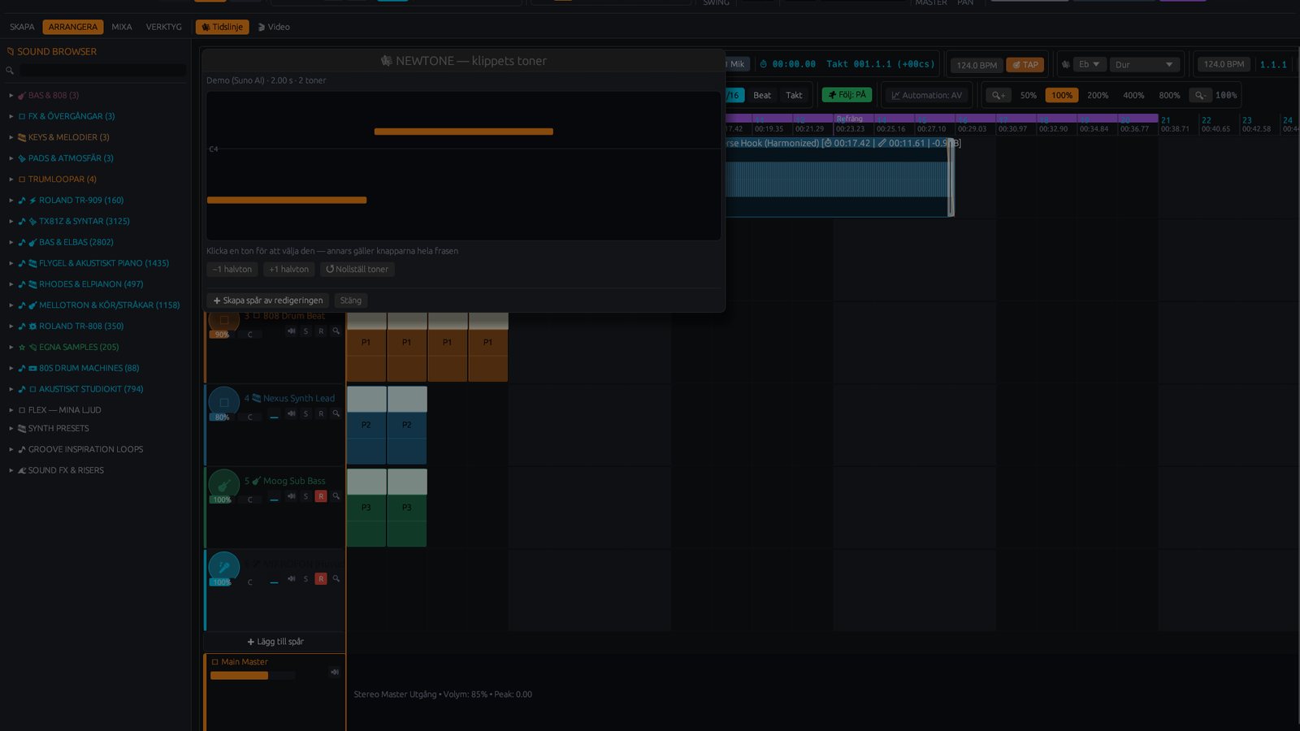Image resolution: width=1300 pixels, height=731 pixels.
Task: Expand the BAS & 808 folder
Action: 11,95
